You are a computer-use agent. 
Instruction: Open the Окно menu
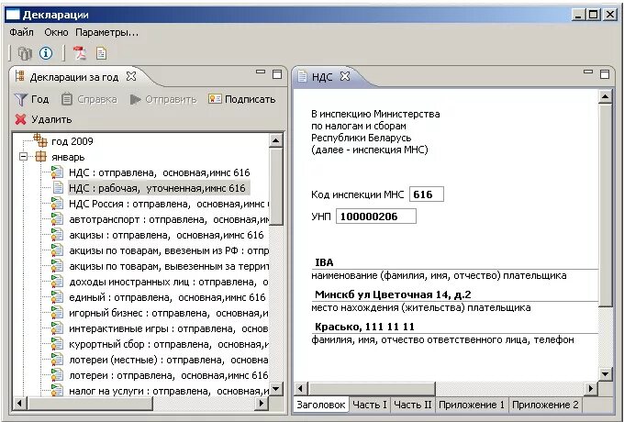click(x=56, y=32)
